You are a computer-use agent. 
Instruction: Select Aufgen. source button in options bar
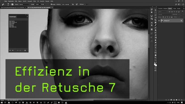(37, 4)
